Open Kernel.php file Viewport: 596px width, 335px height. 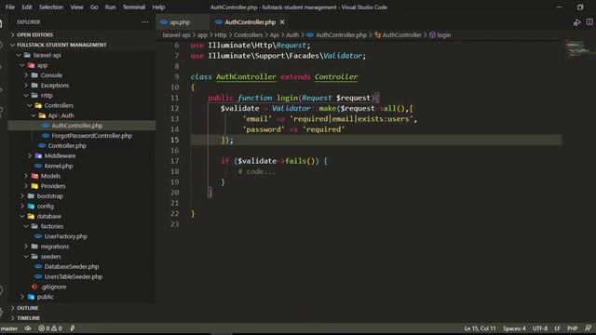tap(58, 166)
